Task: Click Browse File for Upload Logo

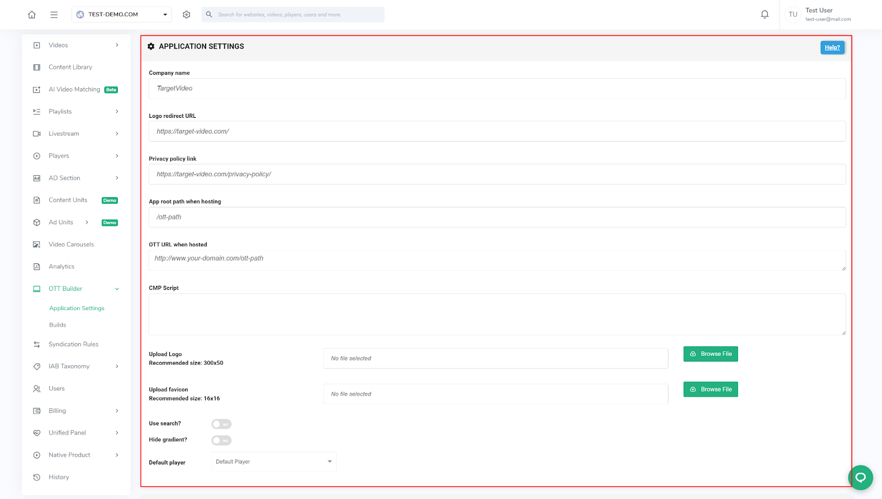Action: (710, 354)
